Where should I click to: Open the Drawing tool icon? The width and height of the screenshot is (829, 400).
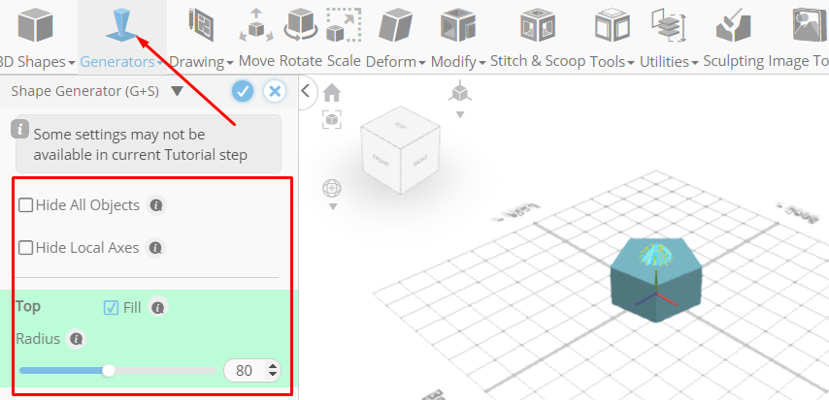click(200, 25)
